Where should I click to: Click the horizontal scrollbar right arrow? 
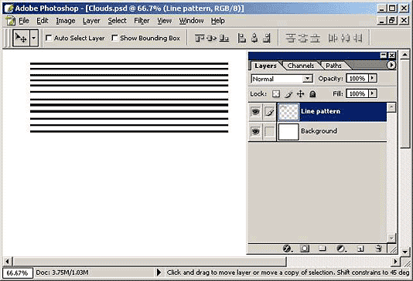(395, 261)
